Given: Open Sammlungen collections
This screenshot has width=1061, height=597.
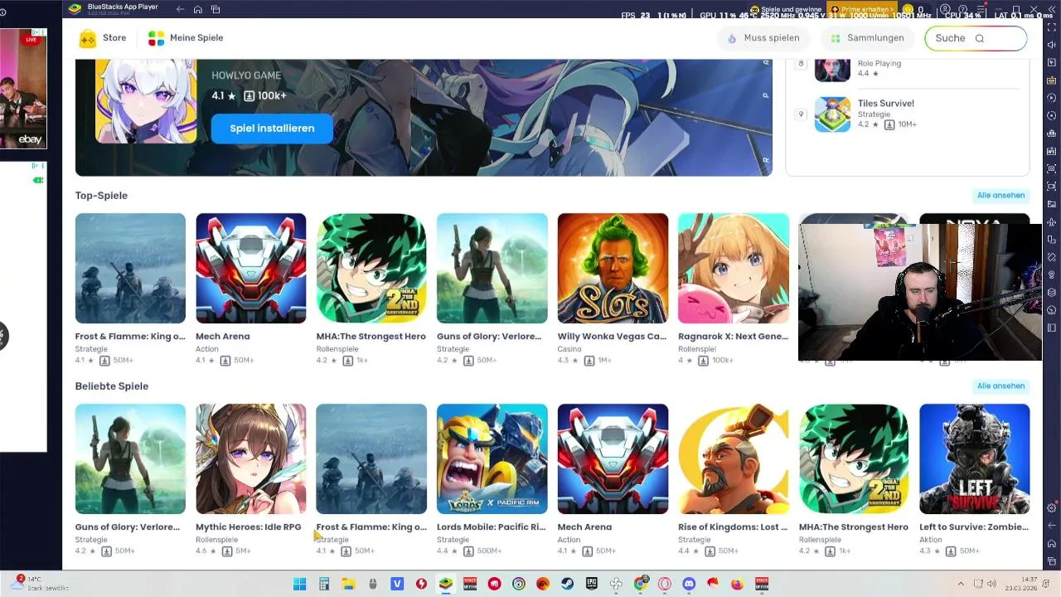Looking at the screenshot, I should [867, 38].
